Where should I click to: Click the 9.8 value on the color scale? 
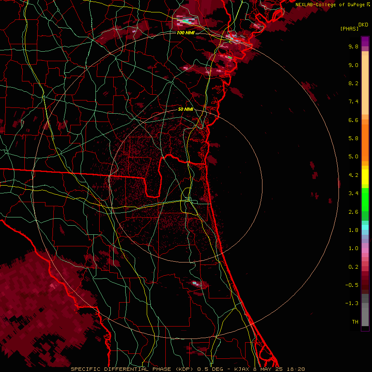click(353, 46)
